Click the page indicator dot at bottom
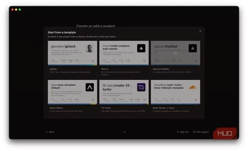 click(x=125, y=132)
